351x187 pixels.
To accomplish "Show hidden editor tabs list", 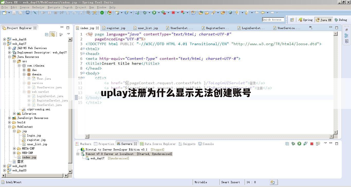I will point(311,27).
